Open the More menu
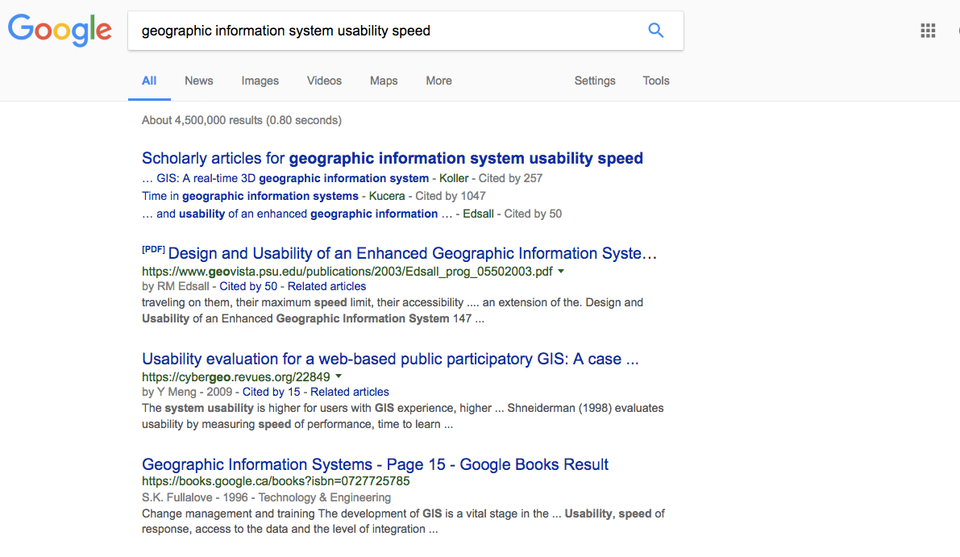960x557 pixels. (439, 81)
